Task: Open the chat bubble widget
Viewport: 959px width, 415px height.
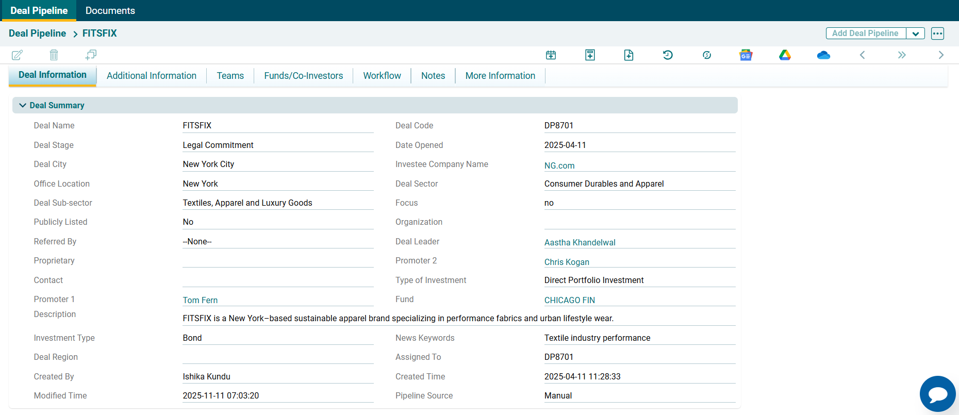Action: [937, 394]
